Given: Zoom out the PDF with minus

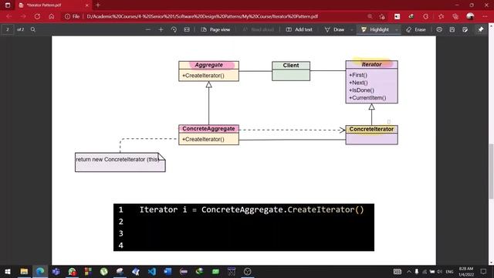Looking at the screenshot, I should point(147,29).
